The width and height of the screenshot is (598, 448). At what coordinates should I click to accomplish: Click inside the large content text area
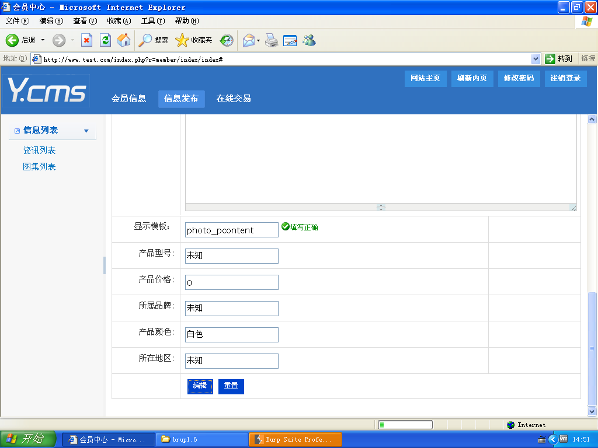pos(381,159)
